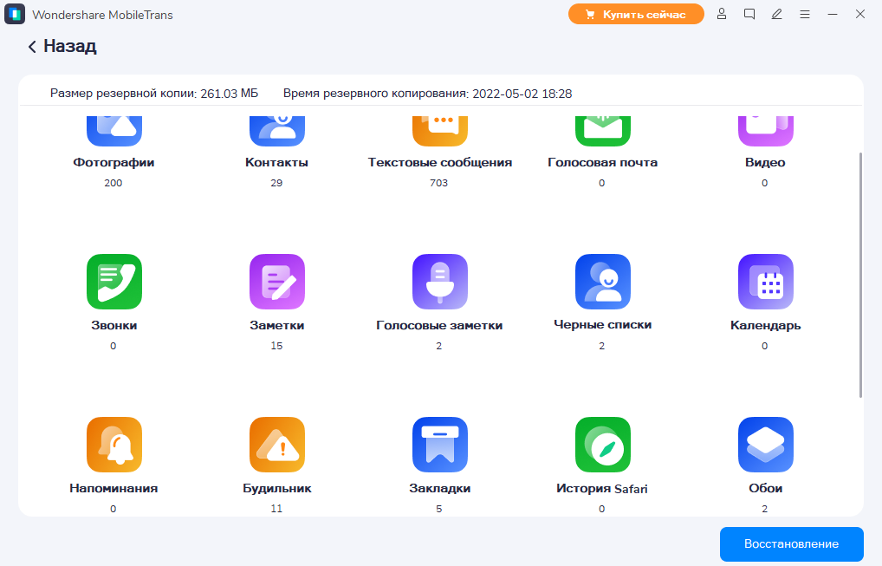Select the История Safari compass icon
This screenshot has height=566, width=882.
point(603,445)
